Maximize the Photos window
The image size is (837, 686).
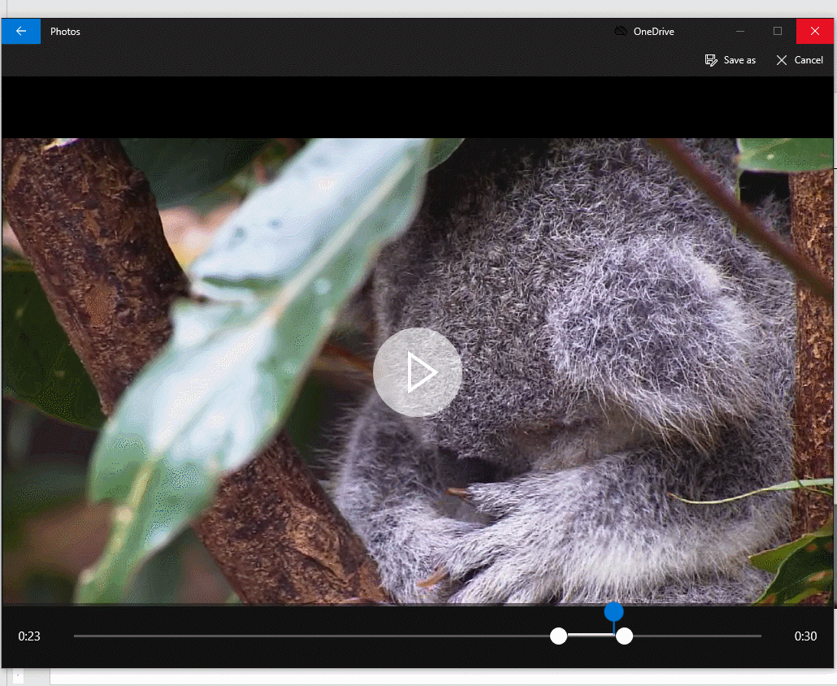[x=778, y=31]
